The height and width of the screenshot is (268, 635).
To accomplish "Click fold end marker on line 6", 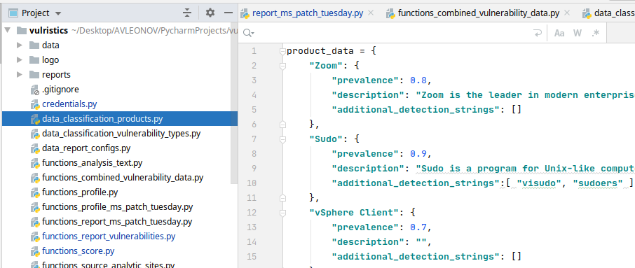I will click(282, 124).
